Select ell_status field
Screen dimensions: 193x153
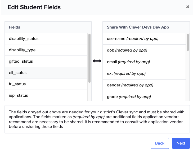(x=46, y=73)
